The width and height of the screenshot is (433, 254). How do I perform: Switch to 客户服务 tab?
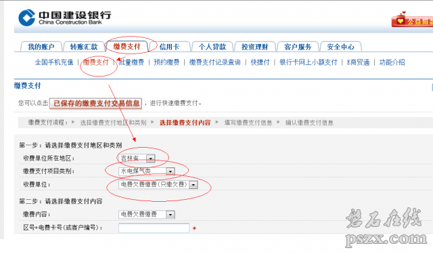pyautogui.click(x=298, y=47)
